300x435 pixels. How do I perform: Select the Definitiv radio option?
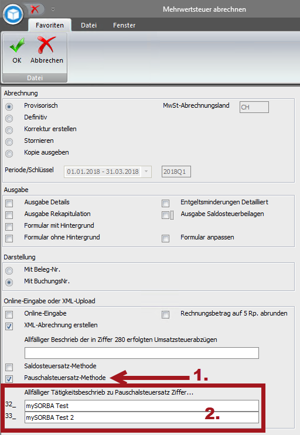(9, 118)
